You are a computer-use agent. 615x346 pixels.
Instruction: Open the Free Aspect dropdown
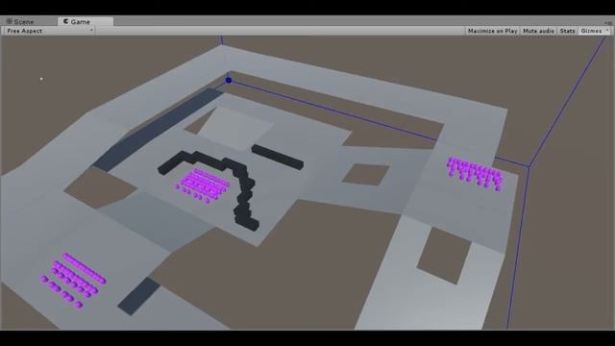(49, 31)
